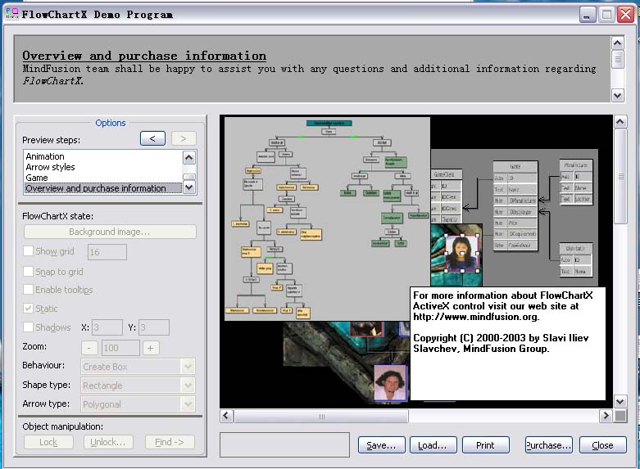Click the Load... button

coord(433,445)
